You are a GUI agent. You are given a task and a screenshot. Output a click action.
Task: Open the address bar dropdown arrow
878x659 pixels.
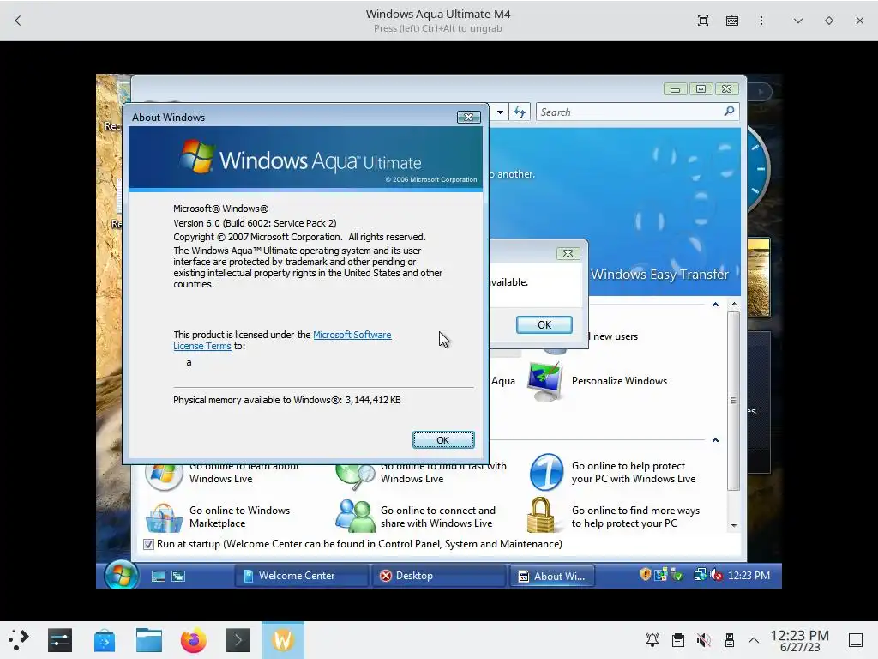click(500, 112)
